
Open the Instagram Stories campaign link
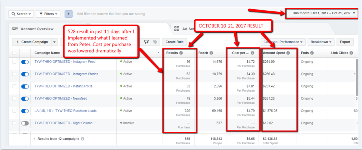click(66, 74)
